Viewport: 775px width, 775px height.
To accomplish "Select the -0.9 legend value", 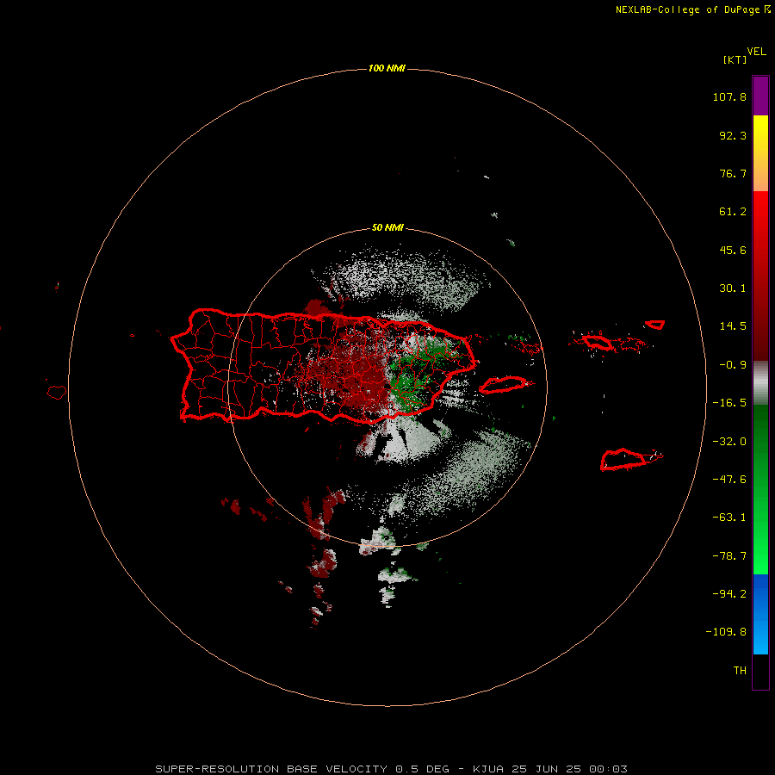I will tap(733, 365).
